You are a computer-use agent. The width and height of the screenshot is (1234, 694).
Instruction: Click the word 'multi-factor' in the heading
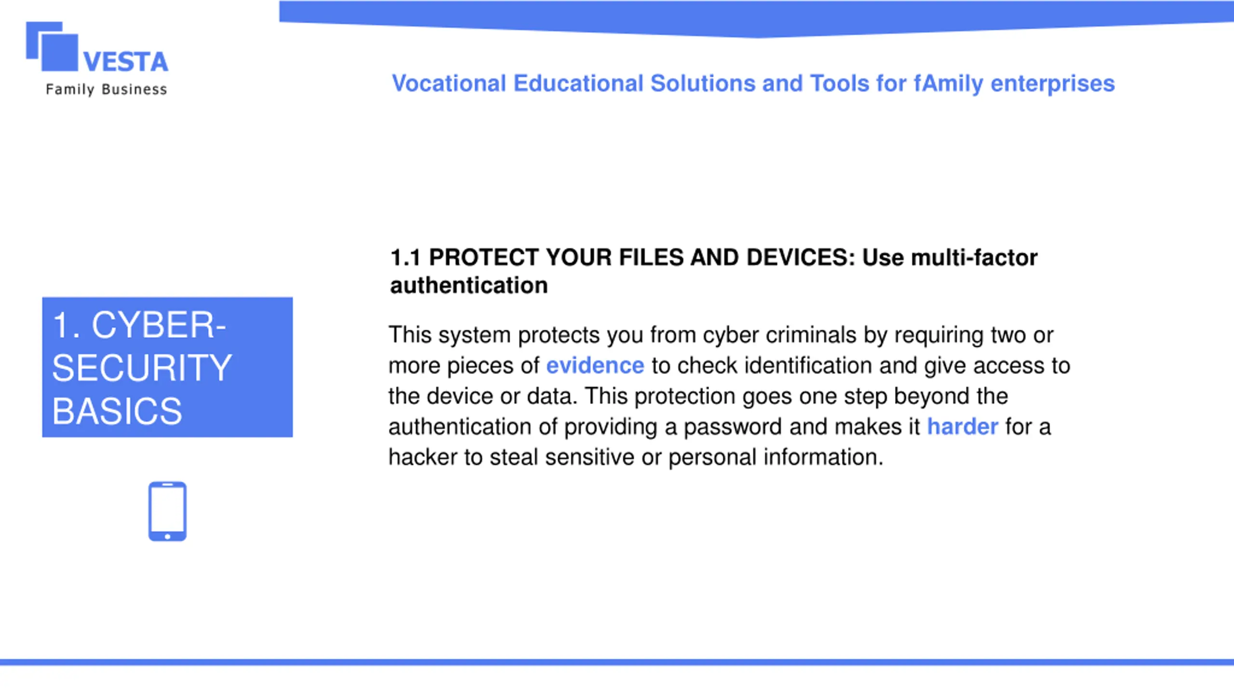(x=974, y=257)
